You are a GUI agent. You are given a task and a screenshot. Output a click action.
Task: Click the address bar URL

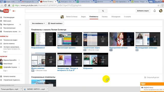48,5
